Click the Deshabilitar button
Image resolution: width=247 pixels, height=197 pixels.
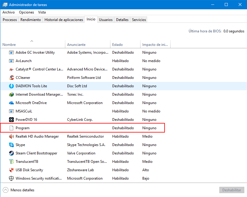coord(232,190)
